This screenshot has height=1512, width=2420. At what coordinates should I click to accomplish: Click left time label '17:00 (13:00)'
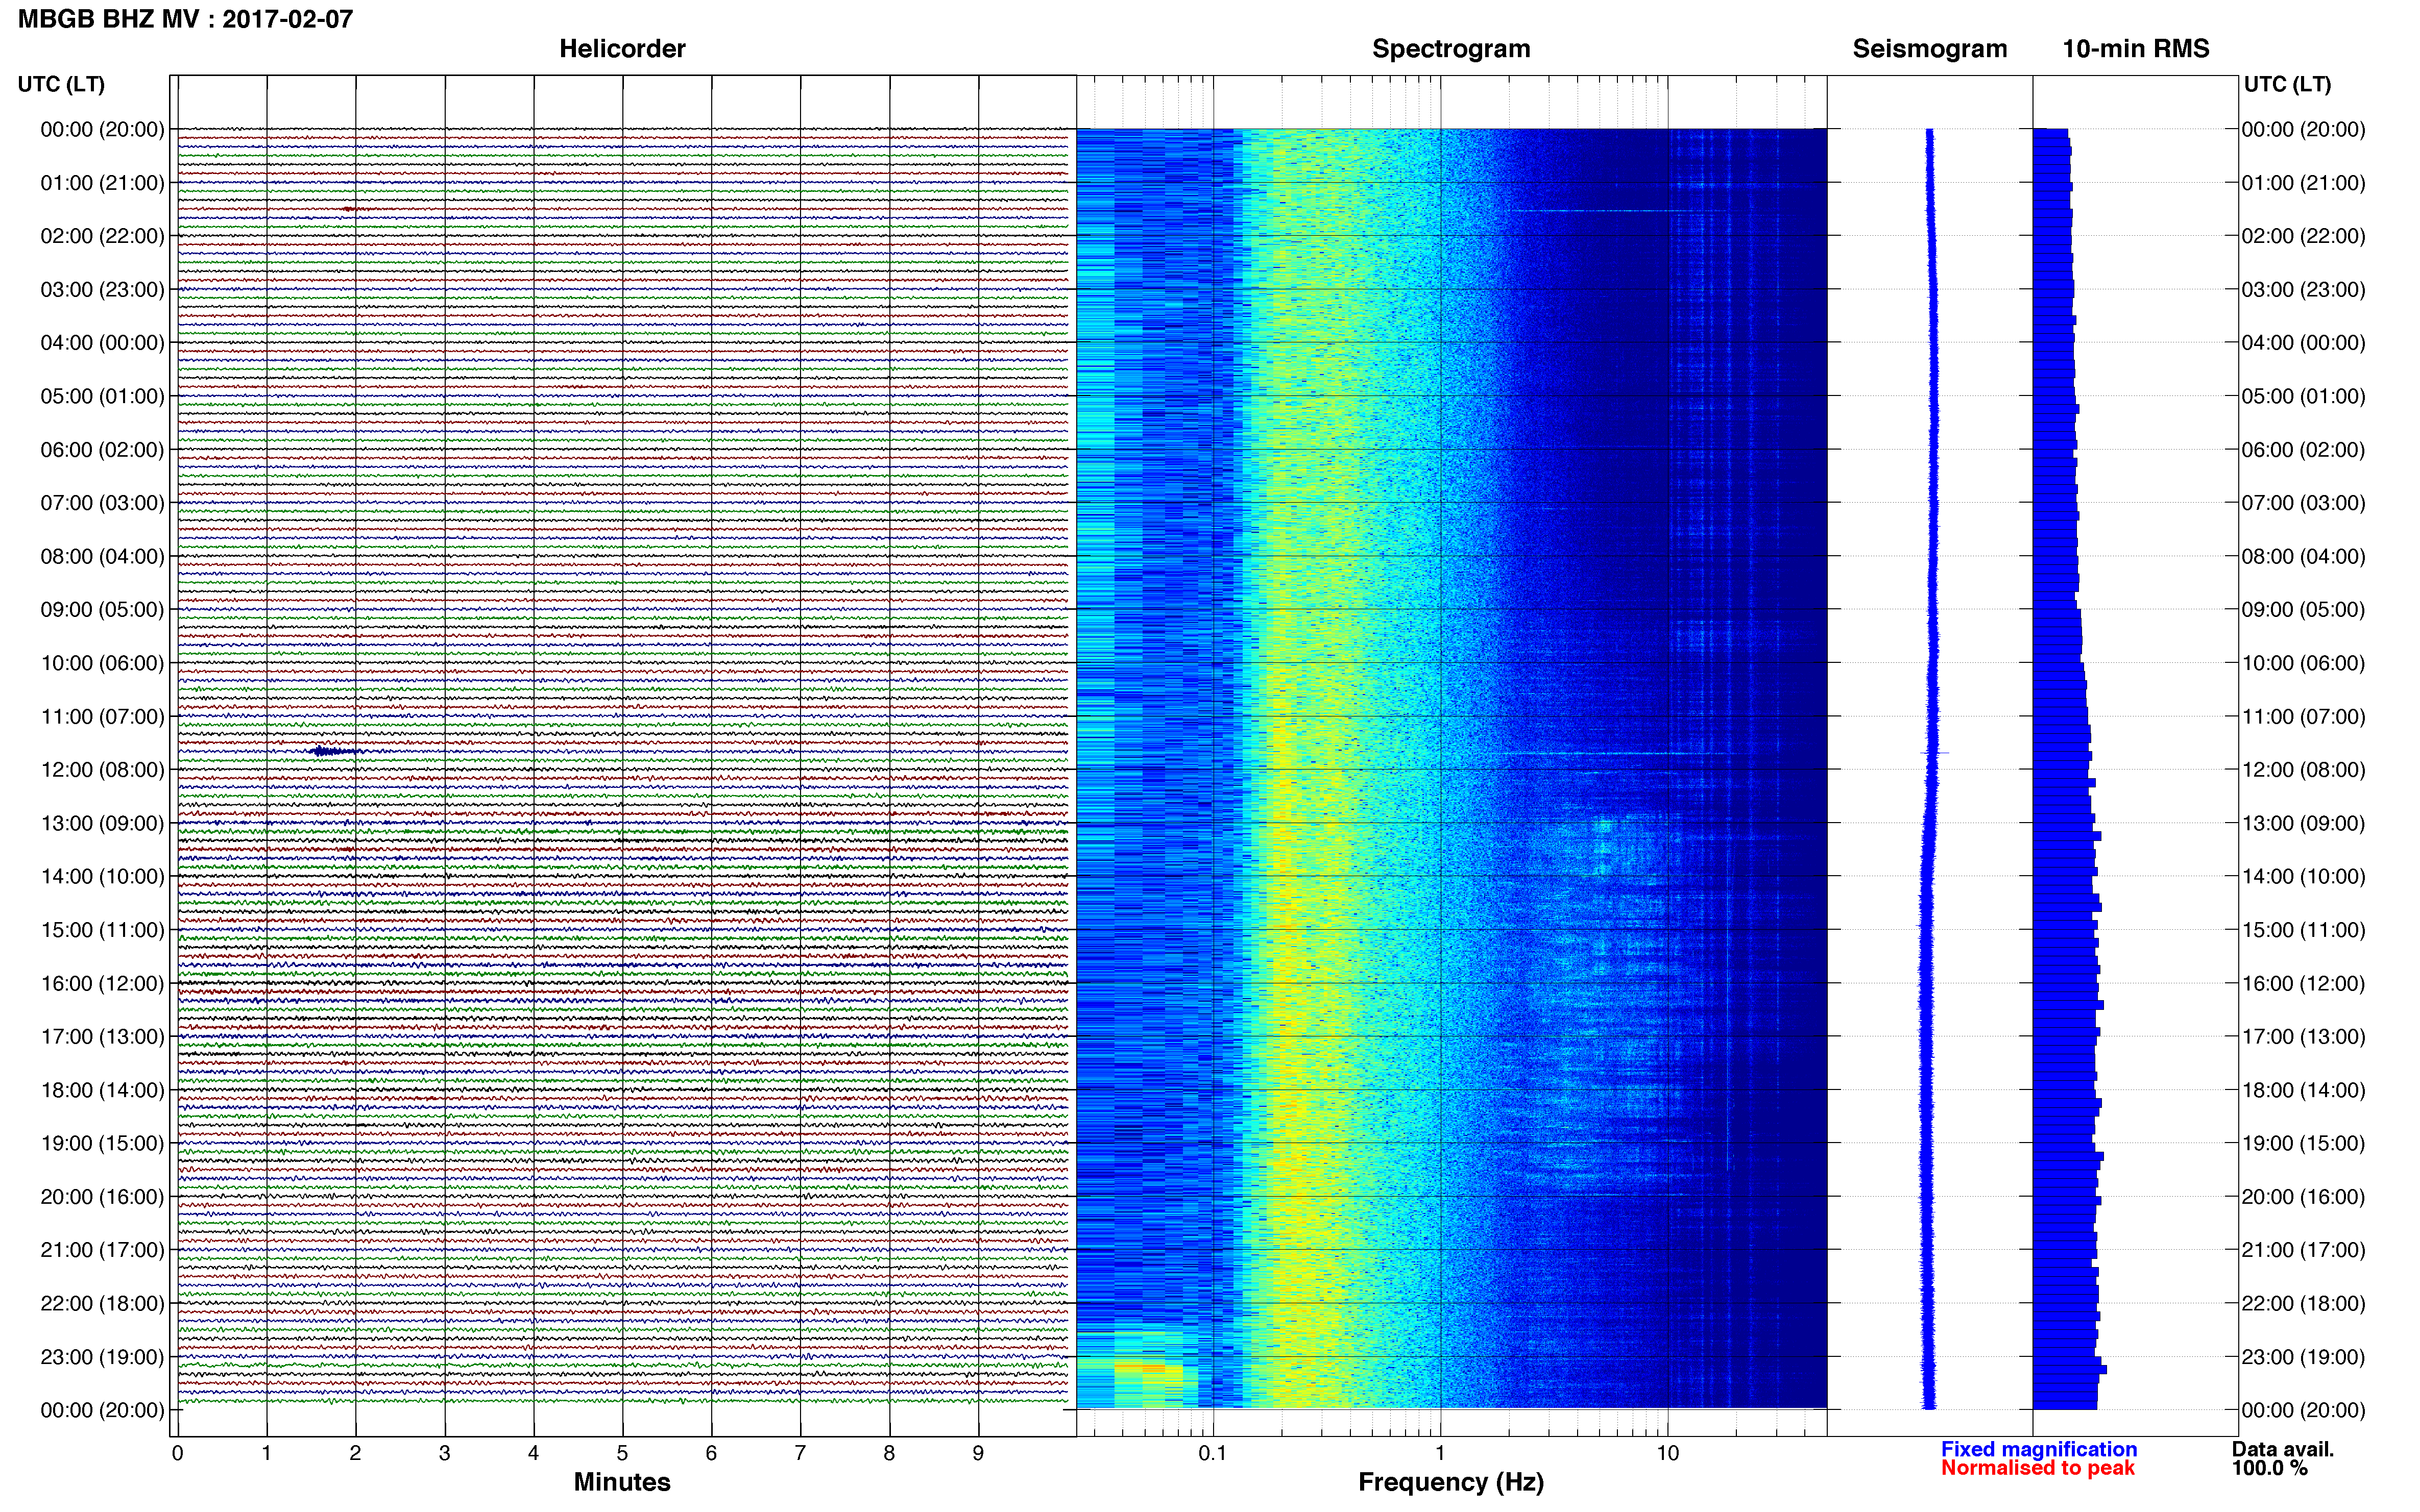click(102, 1037)
